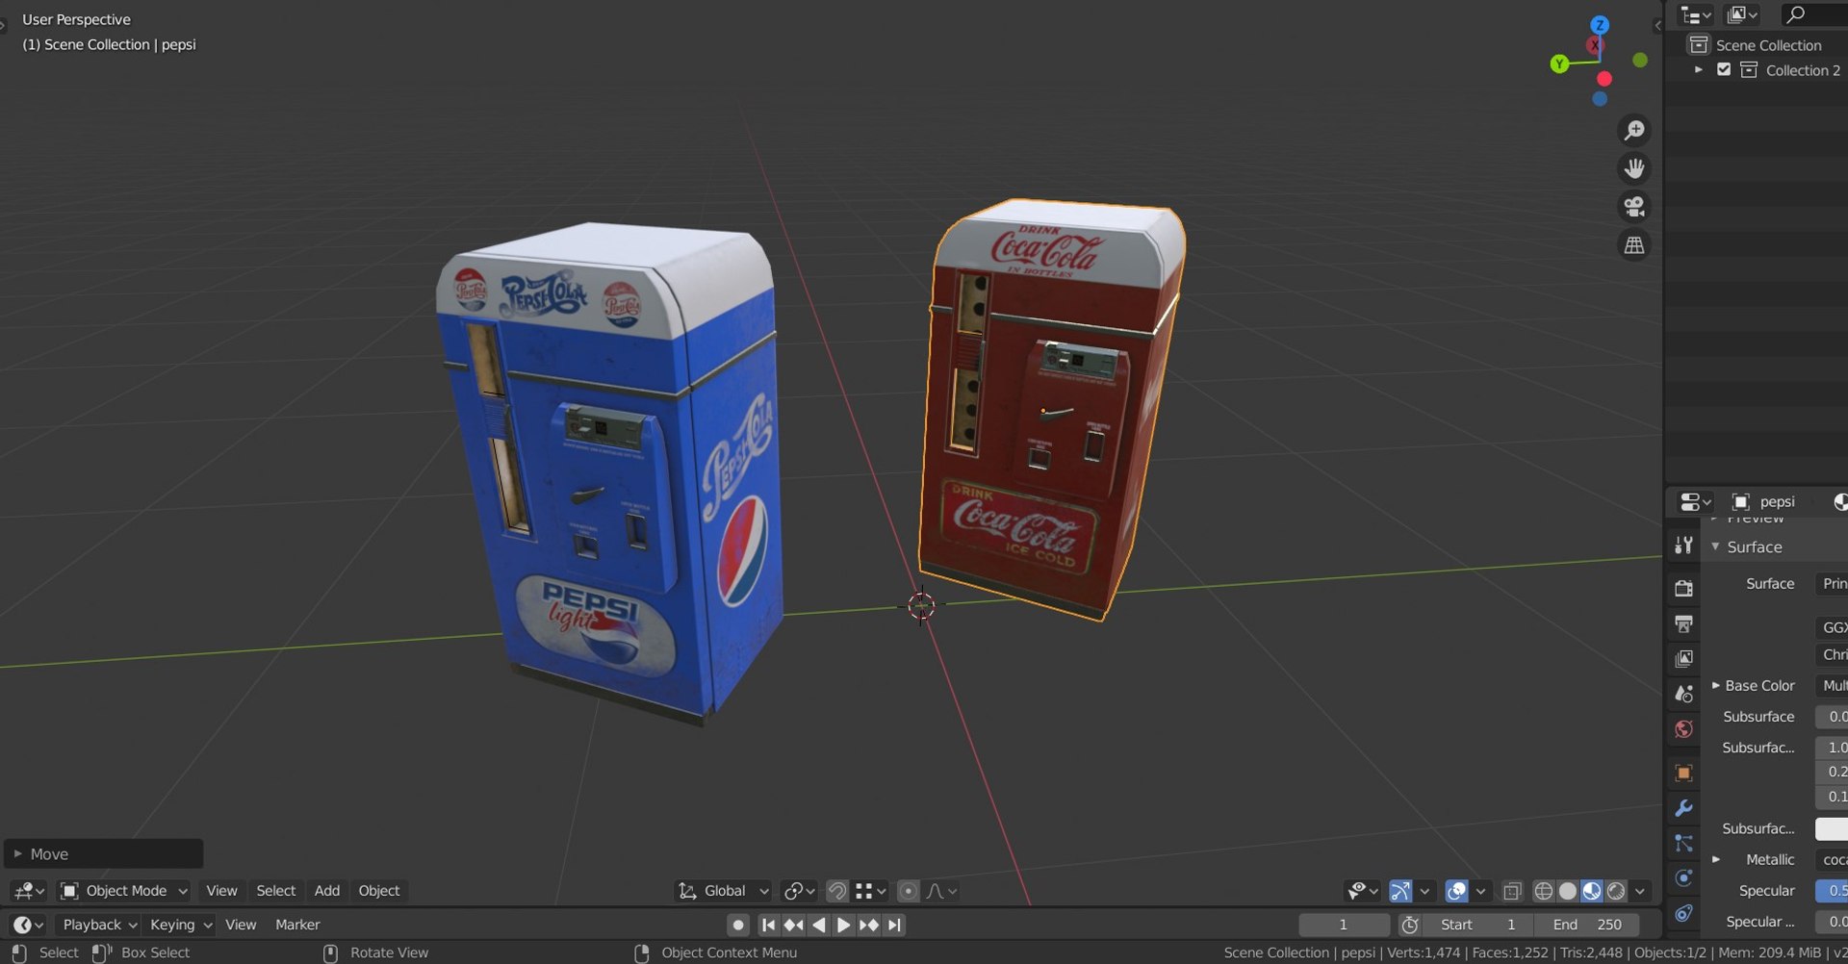Image resolution: width=1848 pixels, height=964 pixels.
Task: Open the Global transform orientation dropdown
Action: point(723,891)
